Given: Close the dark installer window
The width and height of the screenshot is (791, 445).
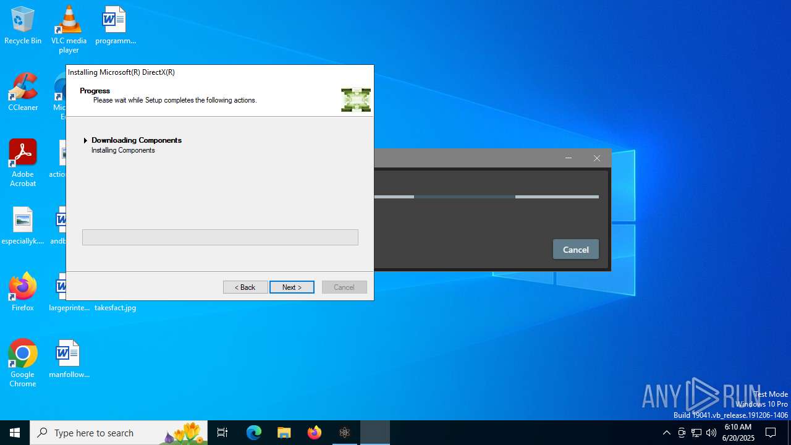Looking at the screenshot, I should click(597, 158).
